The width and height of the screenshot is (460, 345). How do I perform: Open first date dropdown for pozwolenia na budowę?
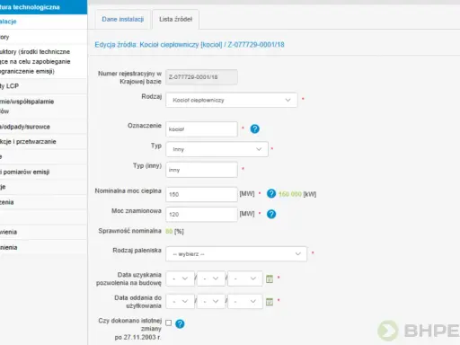pos(181,279)
